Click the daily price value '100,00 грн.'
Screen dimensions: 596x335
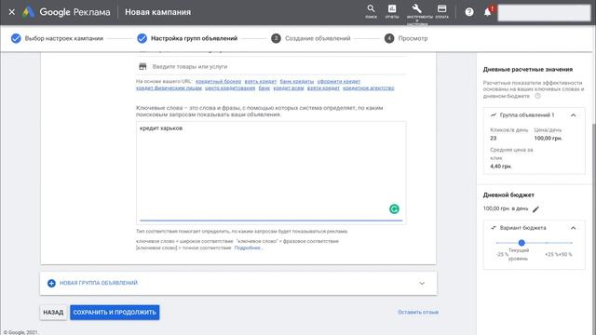[x=548, y=139]
